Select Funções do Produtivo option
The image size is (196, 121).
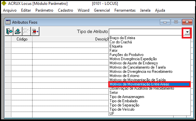point(150,55)
